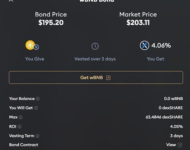
Task: Click the Vested over 3 days label
Action: [x=95, y=59]
